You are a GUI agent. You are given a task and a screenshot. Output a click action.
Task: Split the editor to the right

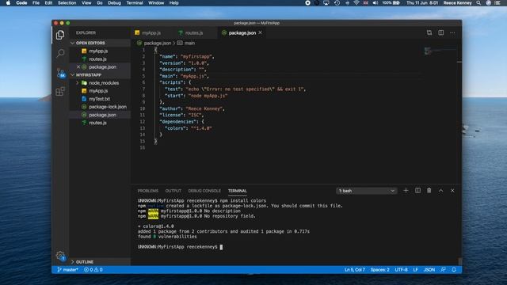tap(440, 32)
